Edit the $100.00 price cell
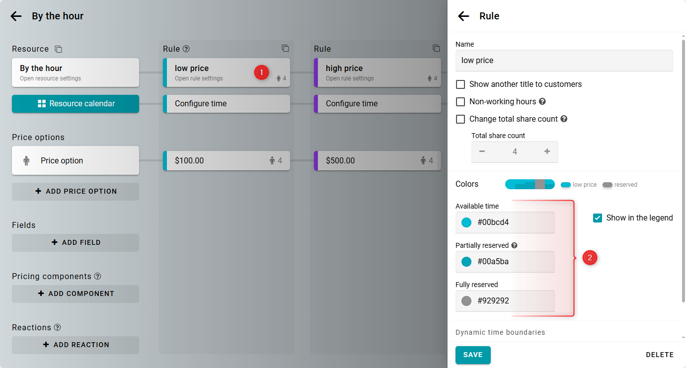 (227, 160)
